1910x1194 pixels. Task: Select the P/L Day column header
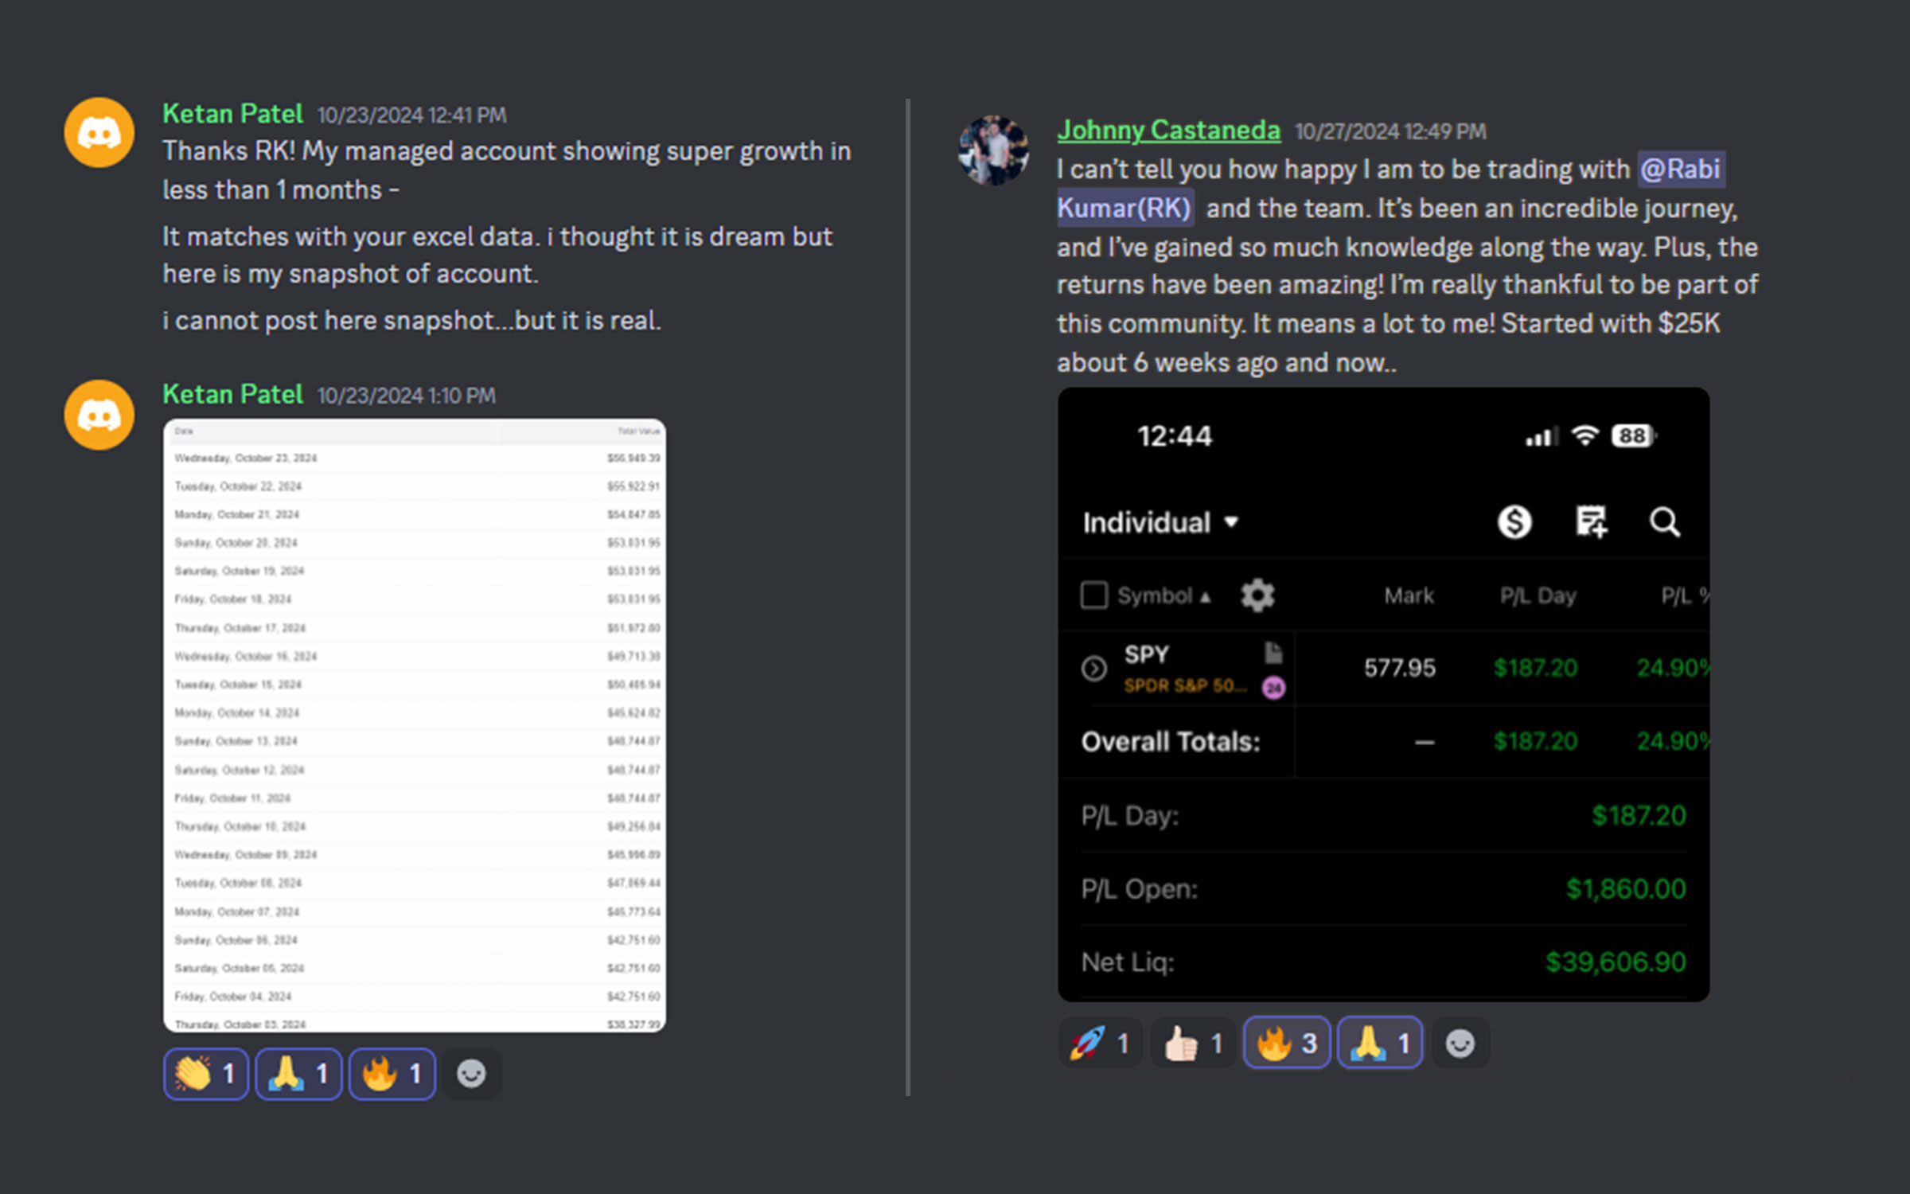pyautogui.click(x=1538, y=595)
